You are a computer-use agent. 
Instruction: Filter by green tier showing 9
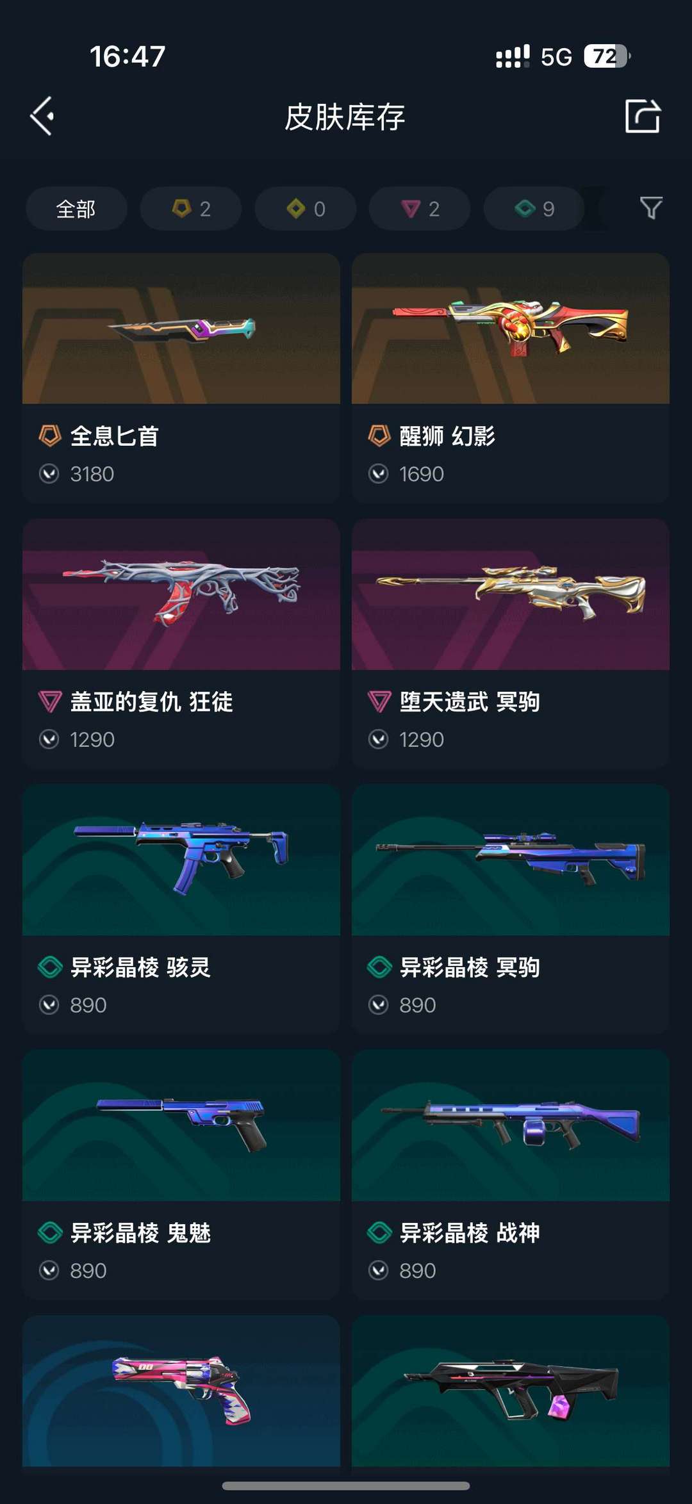point(534,209)
